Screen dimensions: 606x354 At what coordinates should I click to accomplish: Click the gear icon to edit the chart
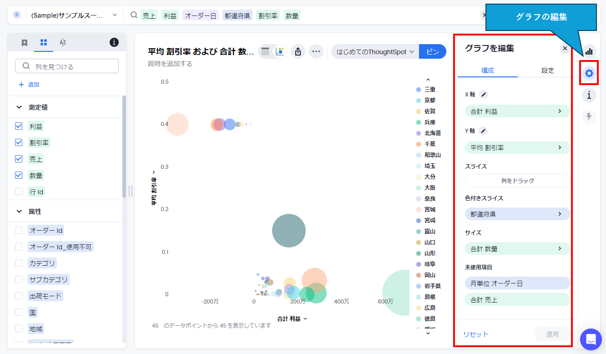pyautogui.click(x=589, y=73)
